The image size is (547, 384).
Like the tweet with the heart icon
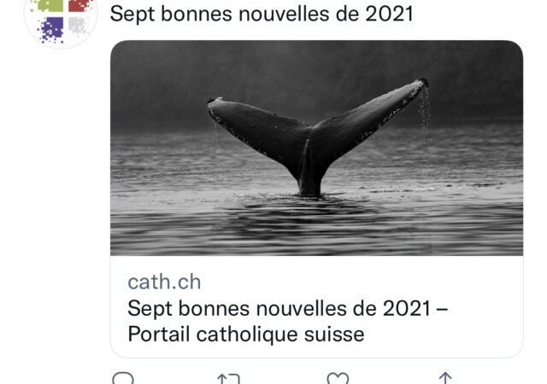coord(338,378)
